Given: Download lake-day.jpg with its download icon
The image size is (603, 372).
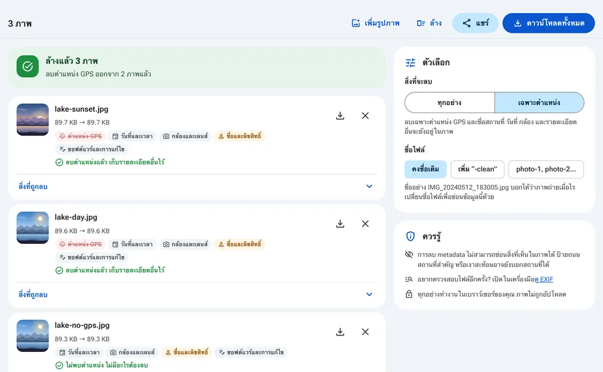Looking at the screenshot, I should (x=340, y=224).
